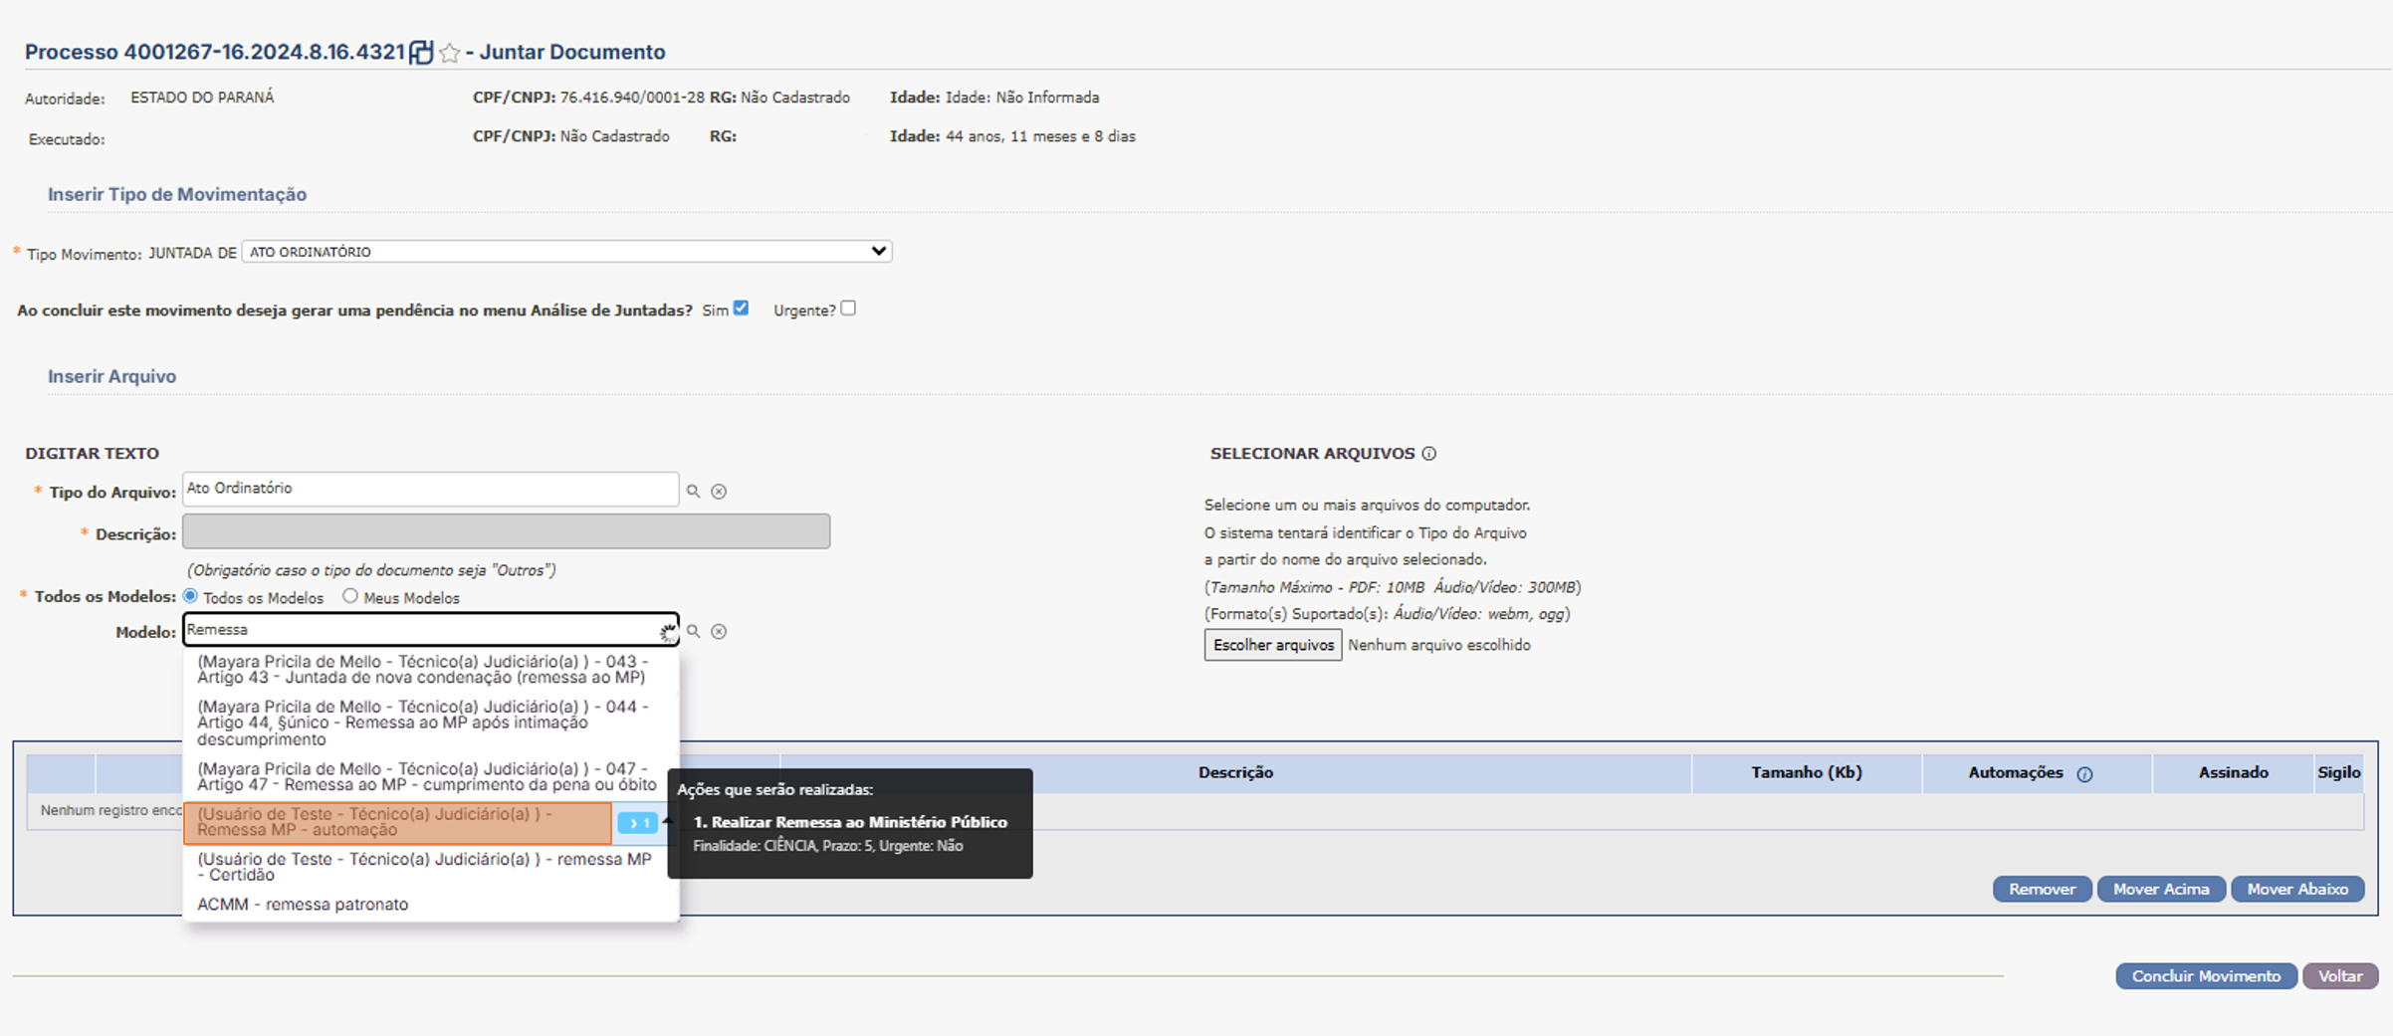Click Assinado column header
Screen dimensions: 2393x1036
coord(2234,772)
